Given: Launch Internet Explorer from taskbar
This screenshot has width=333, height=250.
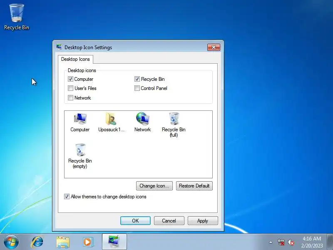Looking at the screenshot, I should (x=37, y=242).
